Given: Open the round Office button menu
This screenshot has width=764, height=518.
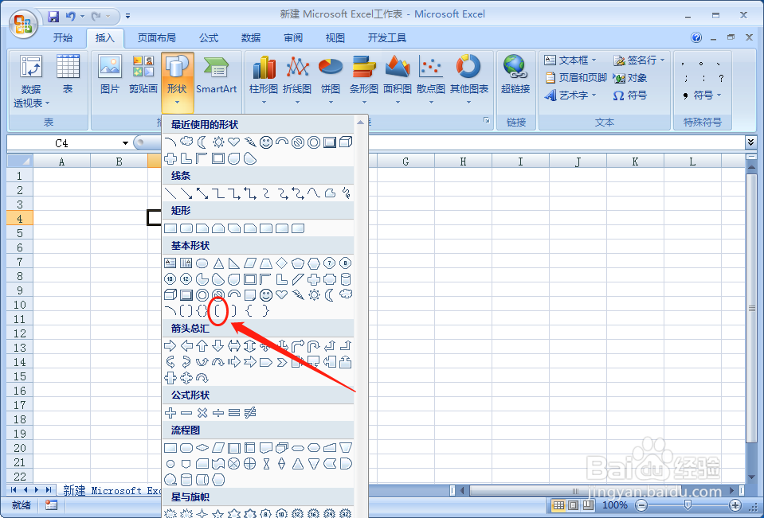Looking at the screenshot, I should (23, 23).
